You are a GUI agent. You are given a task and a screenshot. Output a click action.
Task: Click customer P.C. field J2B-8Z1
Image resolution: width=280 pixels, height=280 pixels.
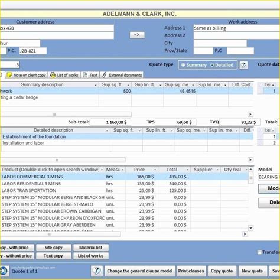point(33,51)
